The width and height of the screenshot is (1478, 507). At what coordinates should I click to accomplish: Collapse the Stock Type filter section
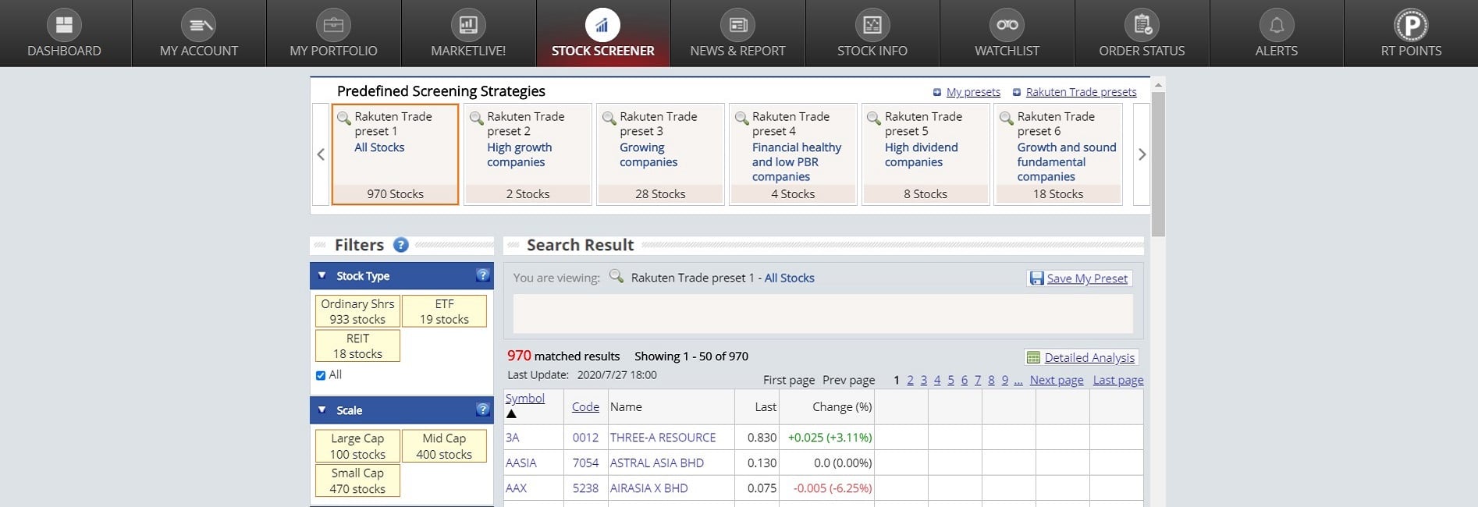pyautogui.click(x=322, y=275)
